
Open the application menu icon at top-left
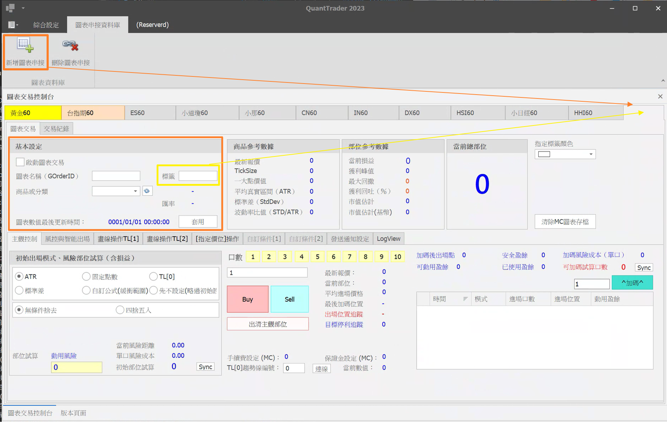point(10,8)
